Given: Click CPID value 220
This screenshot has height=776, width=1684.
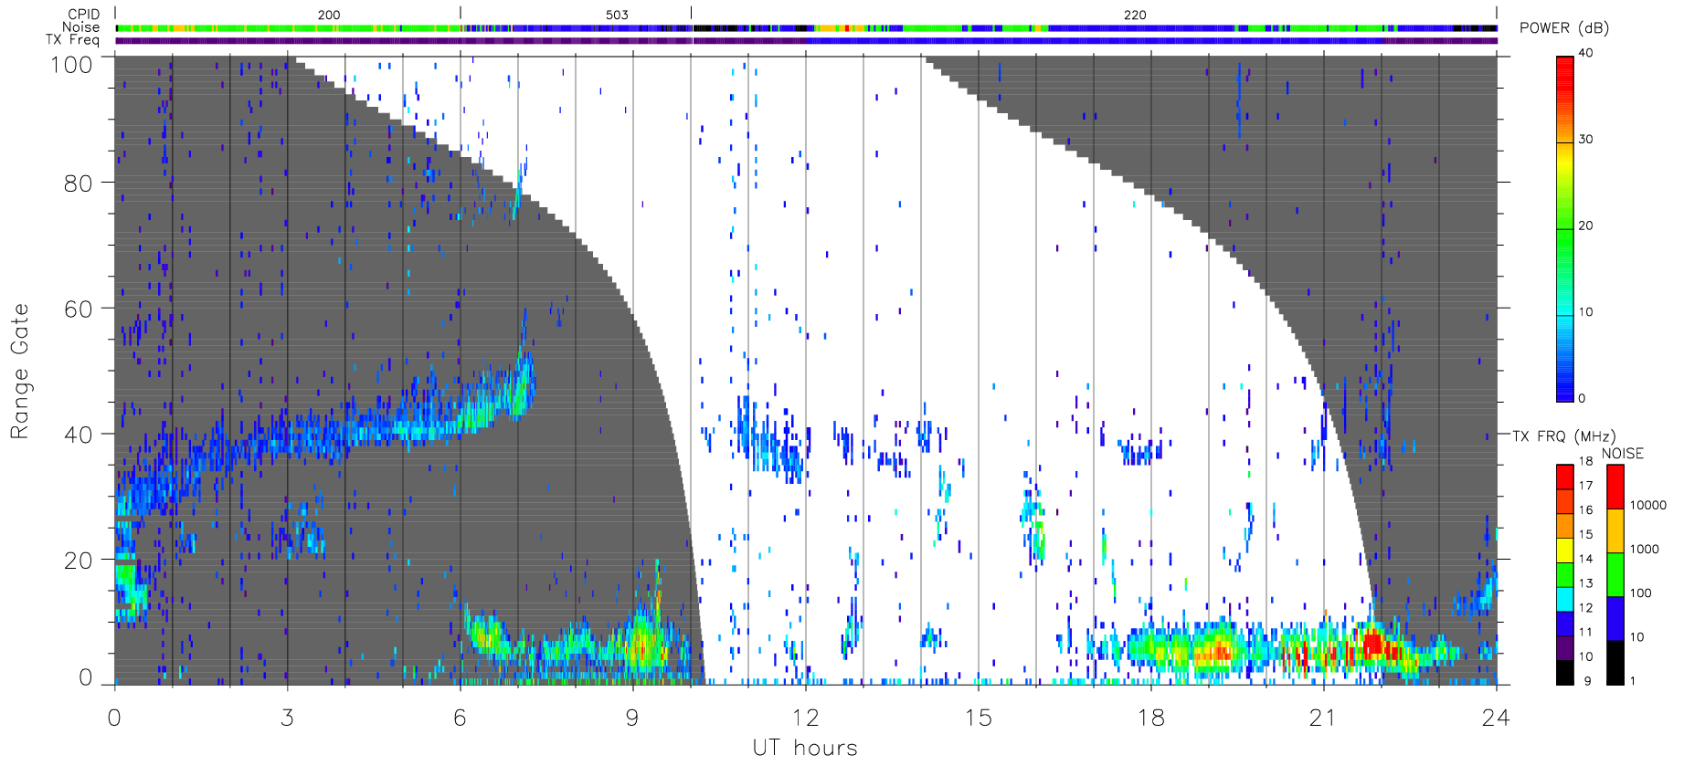Looking at the screenshot, I should [x=1135, y=16].
